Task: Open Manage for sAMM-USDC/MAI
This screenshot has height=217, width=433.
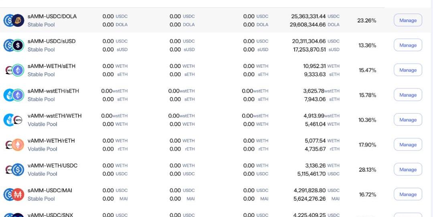Action: (x=408, y=194)
